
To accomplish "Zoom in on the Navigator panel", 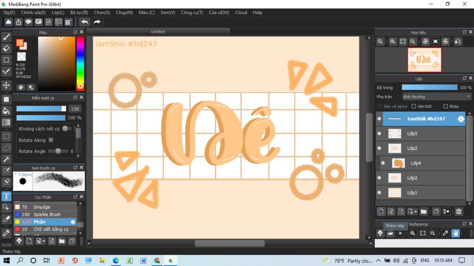I will (x=393, y=42).
